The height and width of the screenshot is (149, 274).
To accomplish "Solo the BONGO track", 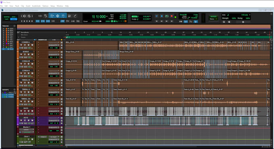I will (29, 54).
